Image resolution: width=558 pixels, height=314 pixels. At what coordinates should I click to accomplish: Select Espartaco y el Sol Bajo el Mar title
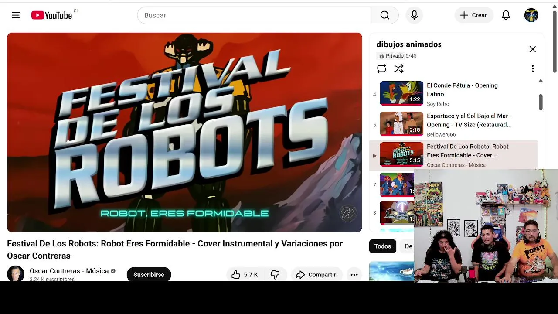coord(469,120)
